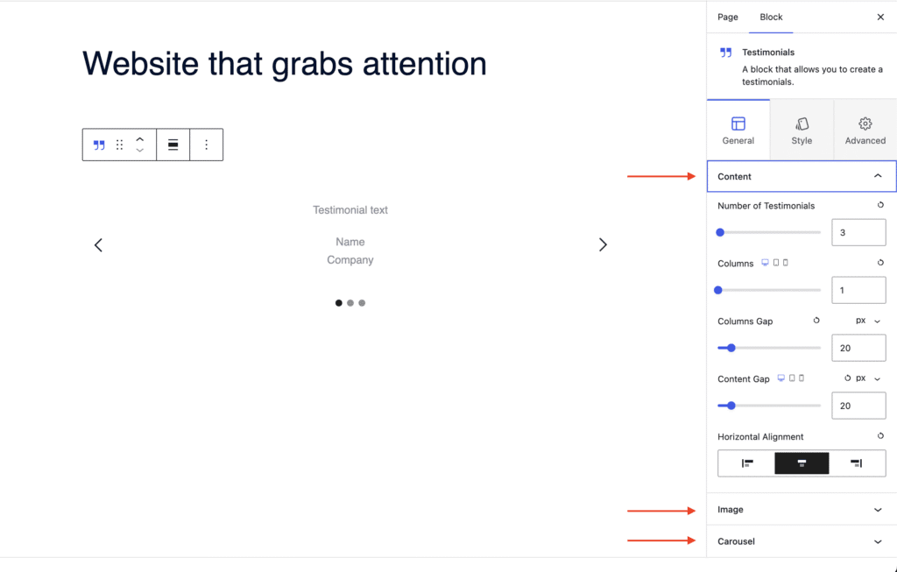897x572 pixels.
Task: Click the drag handle dots in block toolbar
Action: pos(119,145)
